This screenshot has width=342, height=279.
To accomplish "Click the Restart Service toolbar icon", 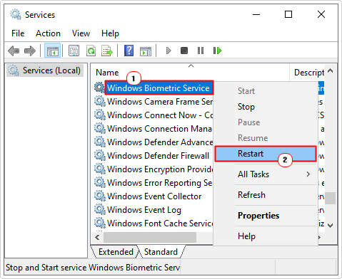I will [x=217, y=51].
